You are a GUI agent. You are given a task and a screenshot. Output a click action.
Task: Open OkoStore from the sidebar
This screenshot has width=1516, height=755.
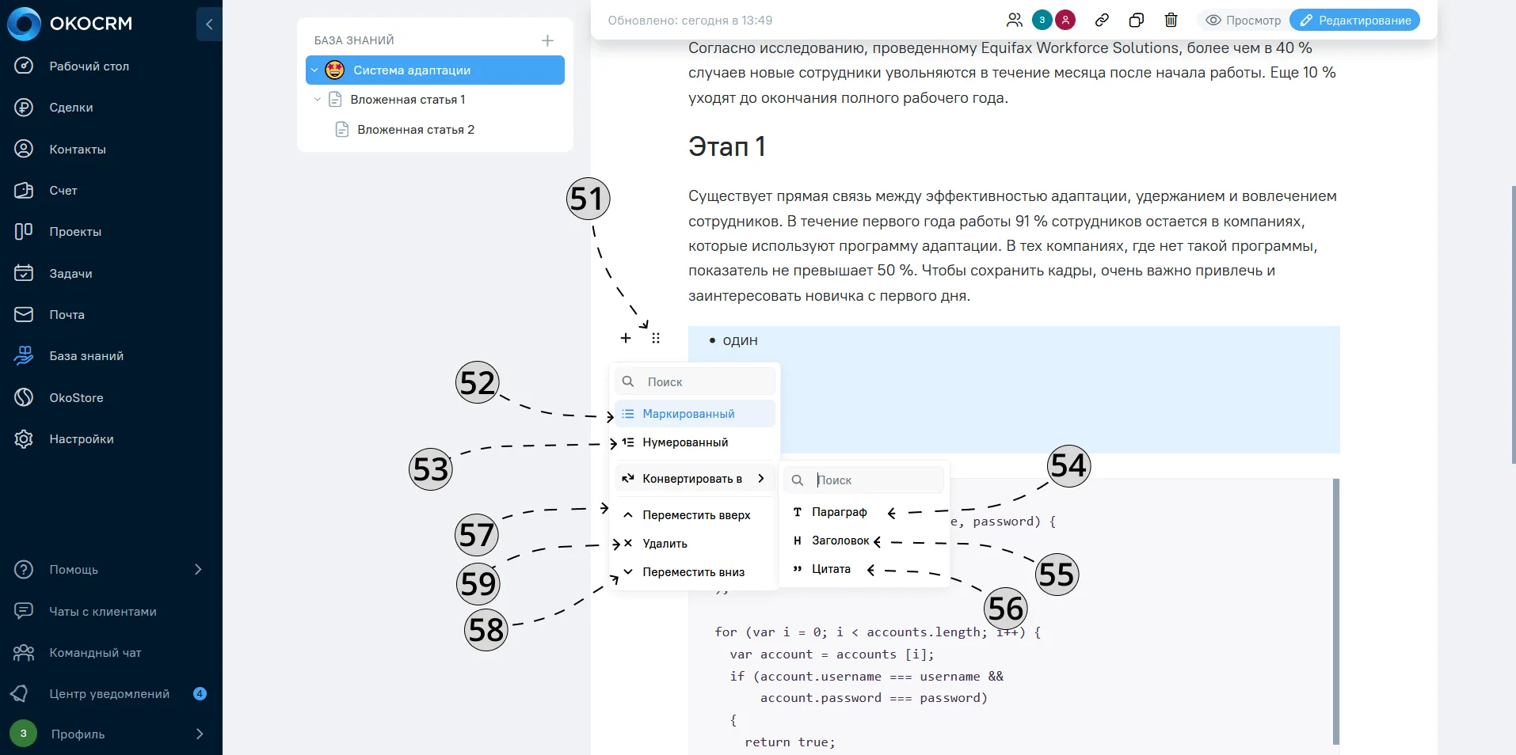pyautogui.click(x=76, y=397)
